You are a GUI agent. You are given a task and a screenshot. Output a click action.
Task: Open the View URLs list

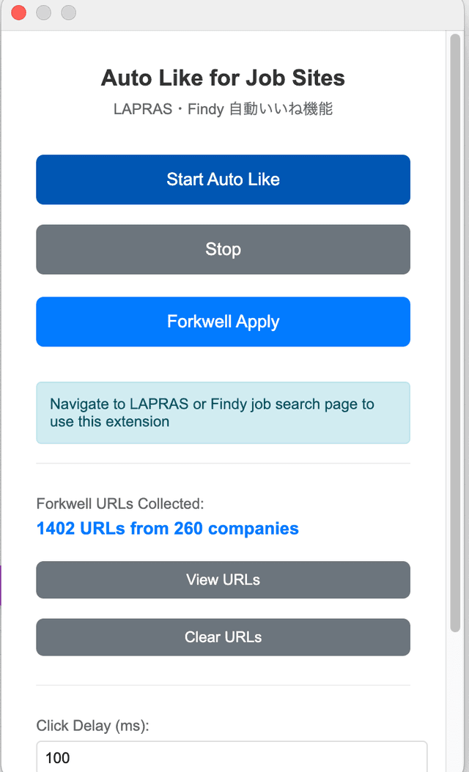pyautogui.click(x=223, y=579)
